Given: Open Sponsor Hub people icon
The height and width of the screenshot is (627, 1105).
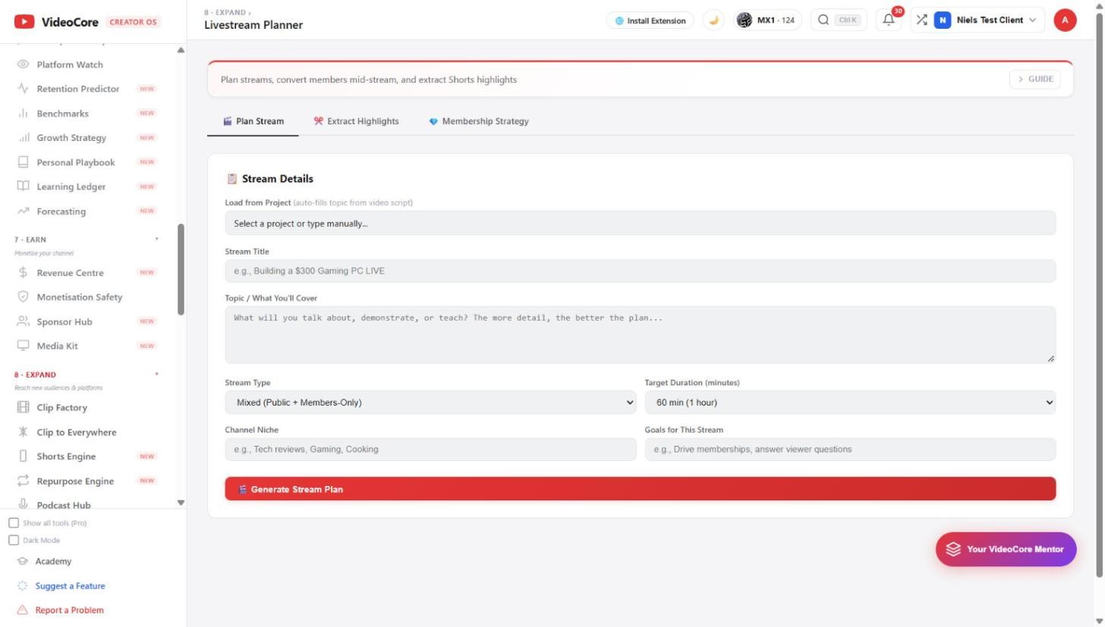Looking at the screenshot, I should point(23,321).
